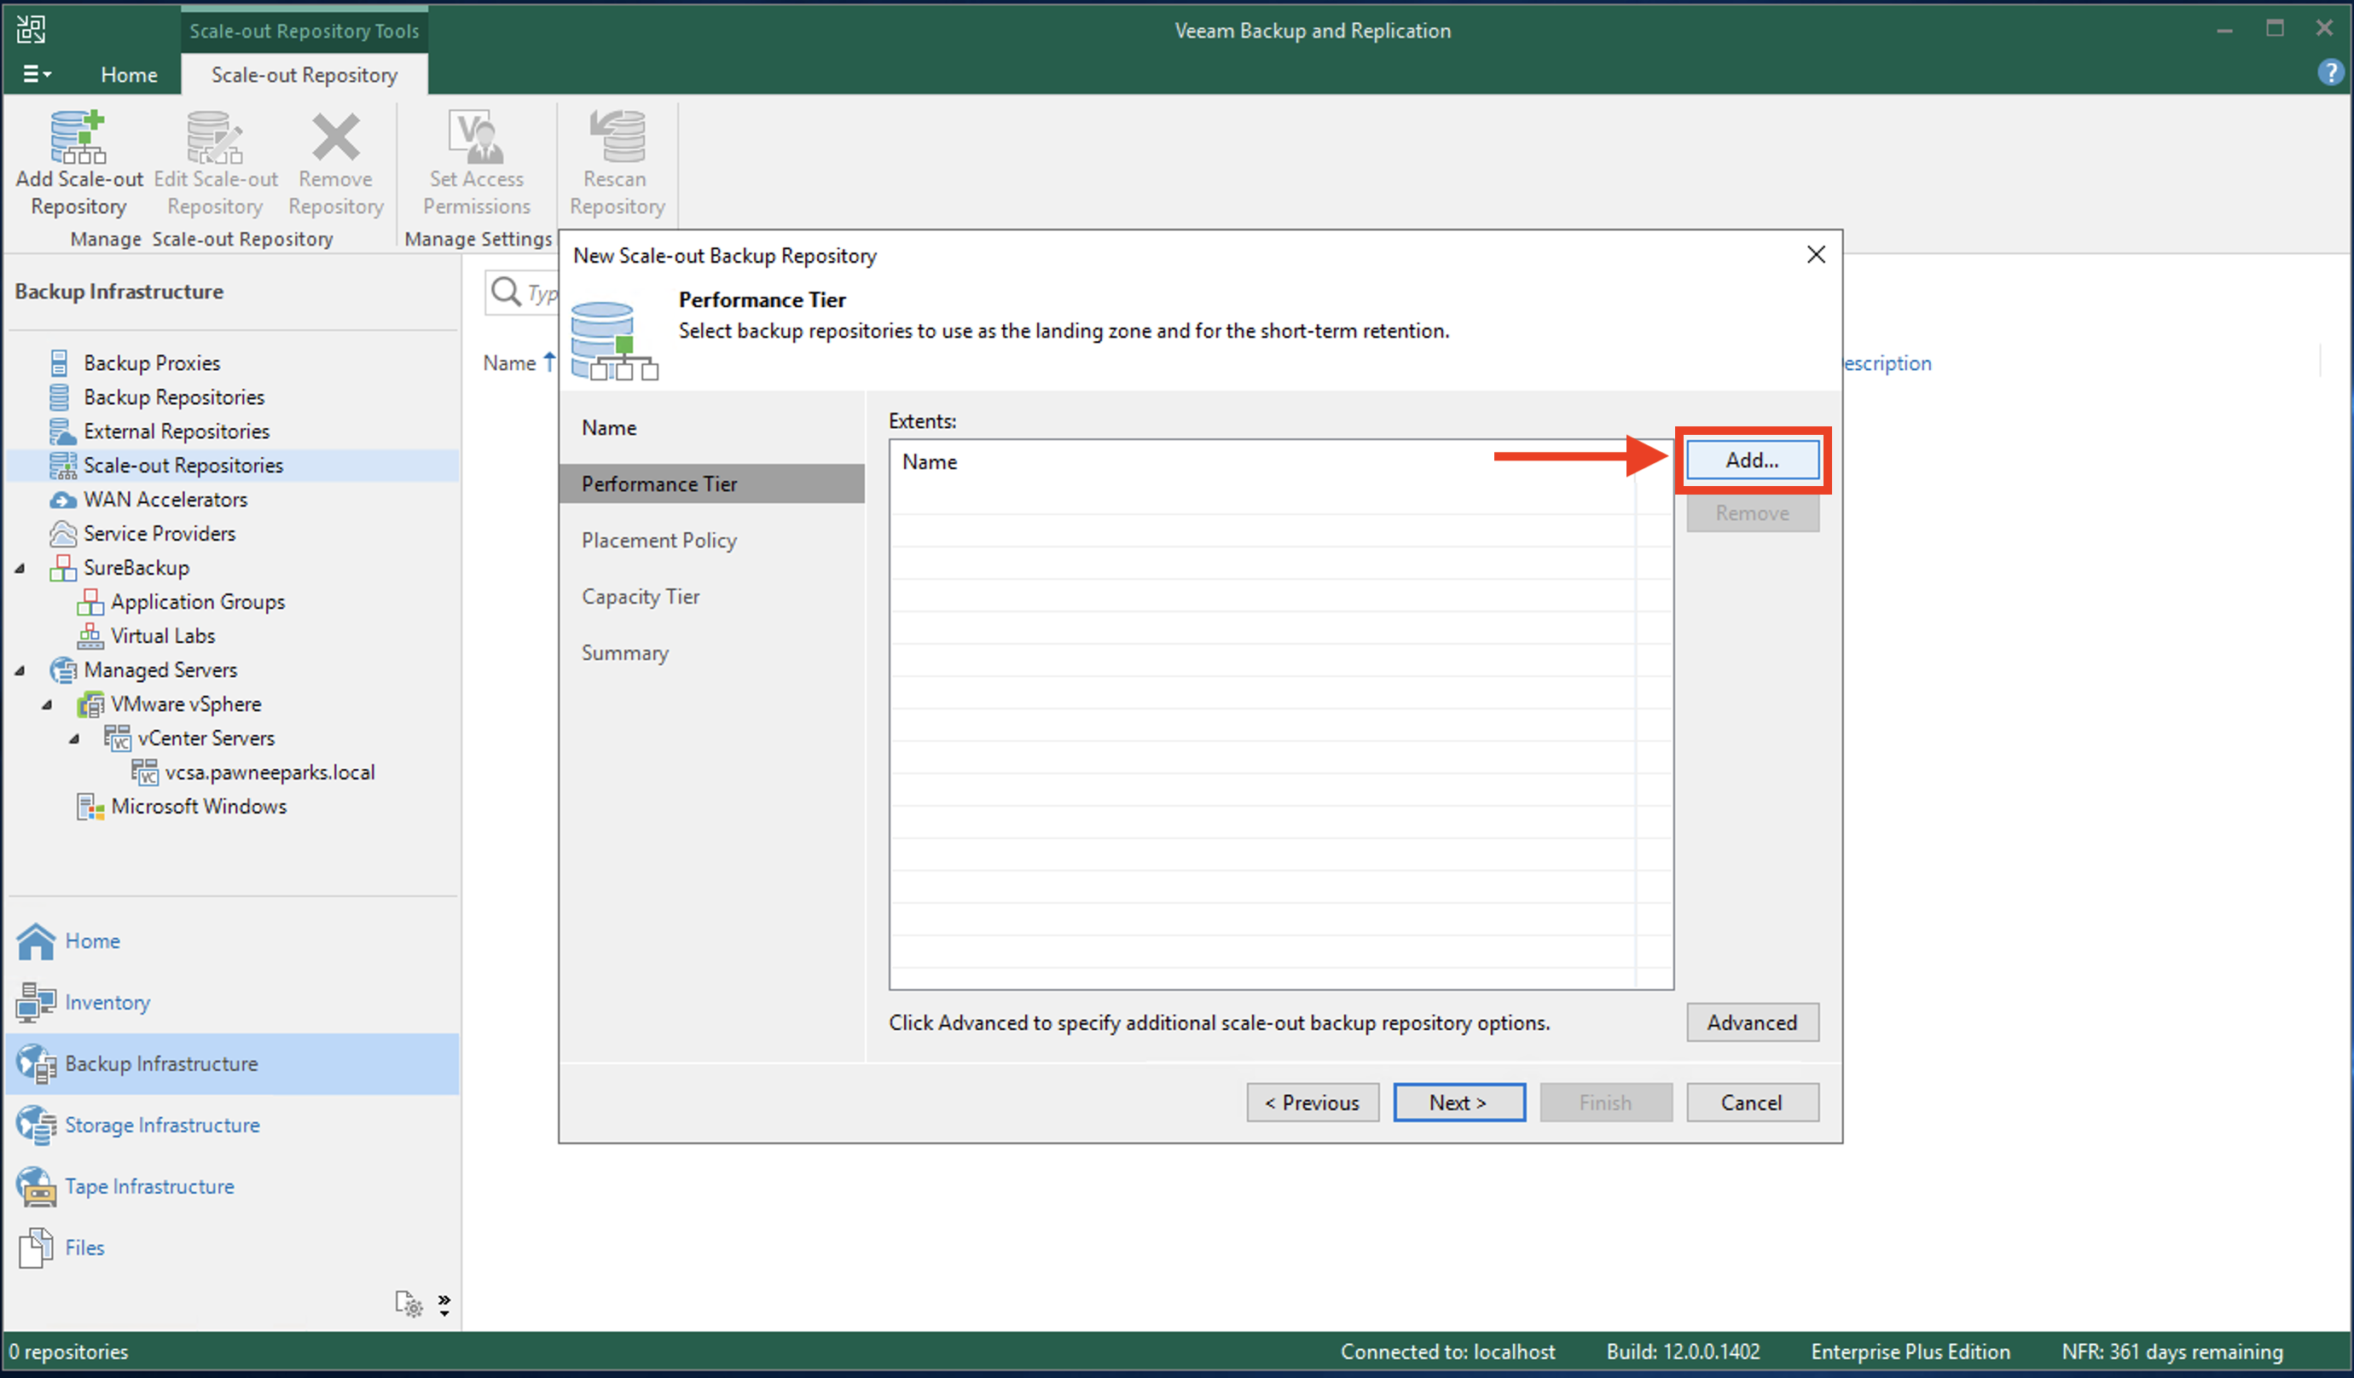
Task: Open Storage Infrastructure navigation view
Action: pyautogui.click(x=161, y=1125)
